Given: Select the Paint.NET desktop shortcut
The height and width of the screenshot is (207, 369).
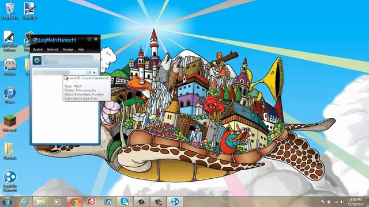Looking at the screenshot, I should [30, 11].
